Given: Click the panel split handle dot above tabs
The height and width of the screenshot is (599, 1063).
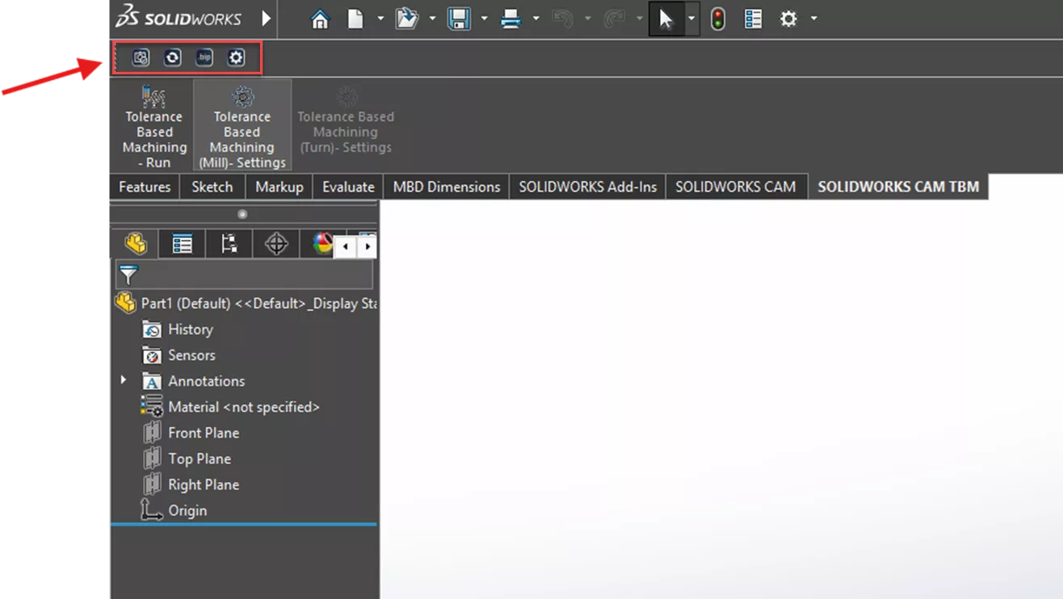Looking at the screenshot, I should tap(242, 214).
